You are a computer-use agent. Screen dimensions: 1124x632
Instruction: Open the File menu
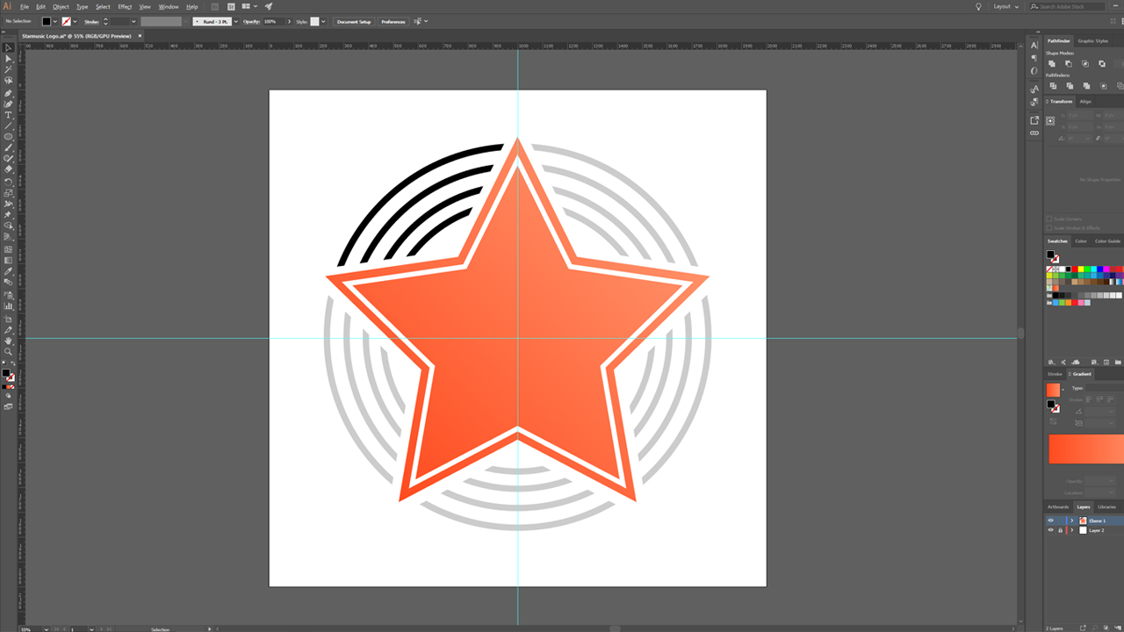[25, 7]
